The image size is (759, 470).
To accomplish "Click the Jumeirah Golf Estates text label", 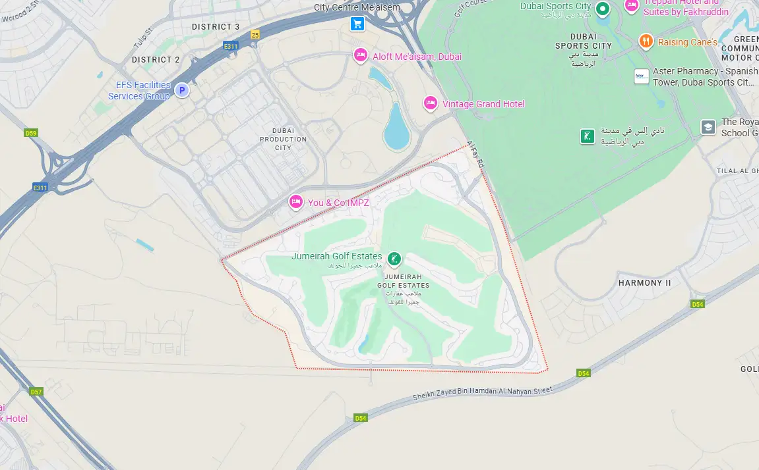I will 336,256.
